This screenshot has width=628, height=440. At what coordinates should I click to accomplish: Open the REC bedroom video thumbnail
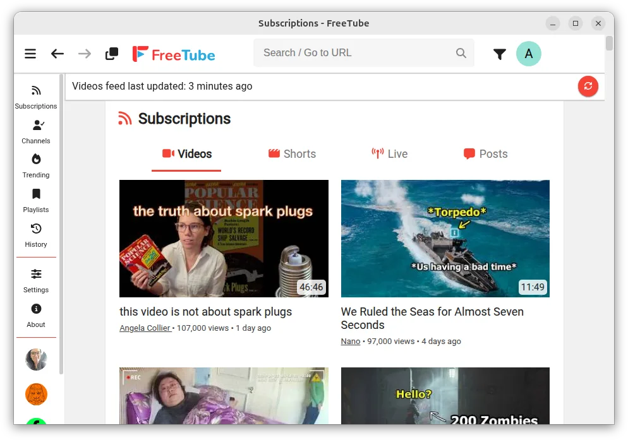224,396
